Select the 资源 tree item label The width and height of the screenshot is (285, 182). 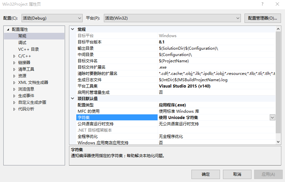(x=22, y=76)
